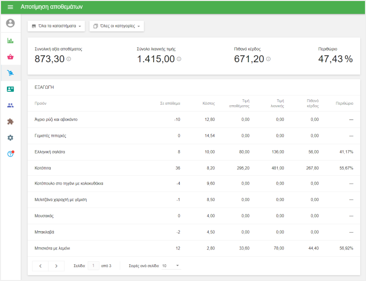Open the settings gear icon

tap(10, 138)
